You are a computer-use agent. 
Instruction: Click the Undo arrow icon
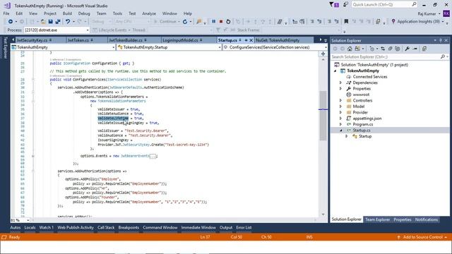point(68,22)
